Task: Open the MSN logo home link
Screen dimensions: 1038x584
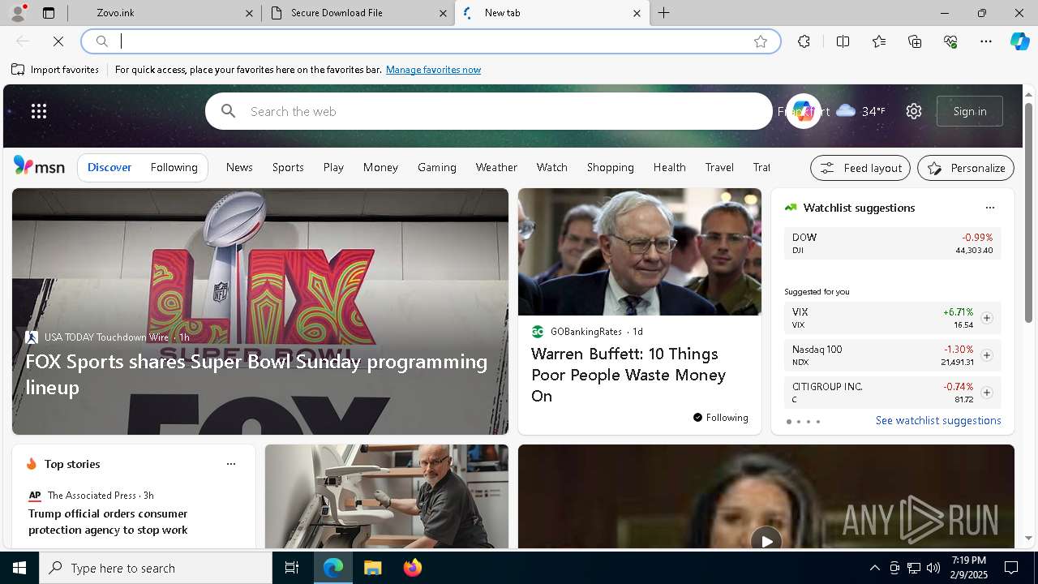Action: point(39,166)
